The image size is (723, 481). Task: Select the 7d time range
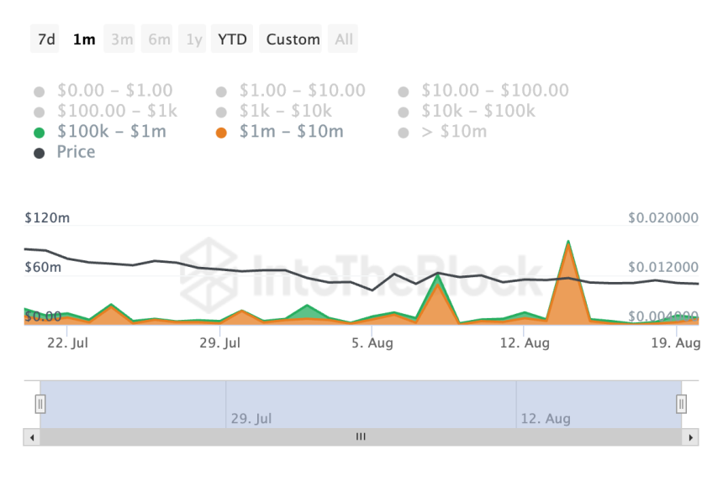click(46, 39)
